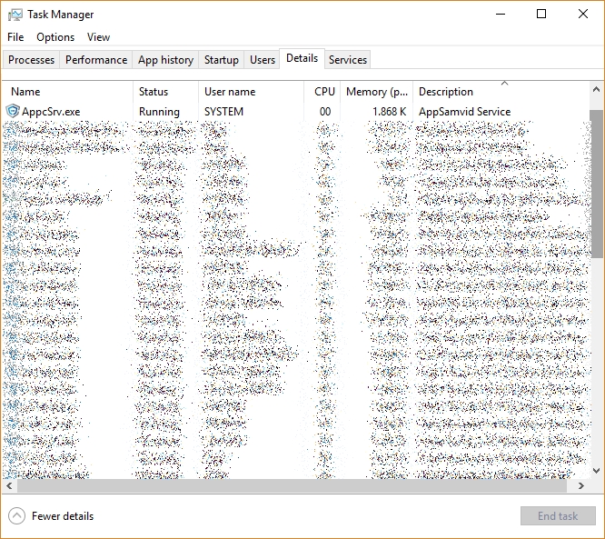Switch to the Processes tab

(x=32, y=60)
